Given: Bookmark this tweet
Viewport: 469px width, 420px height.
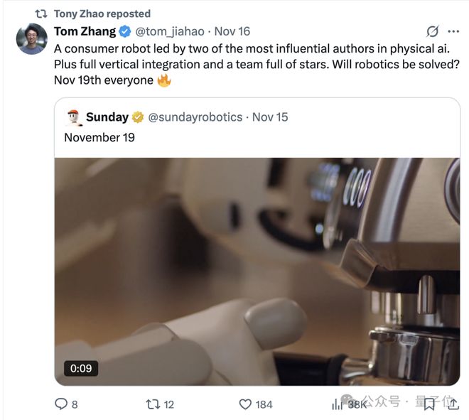Looking at the screenshot, I should point(428,404).
